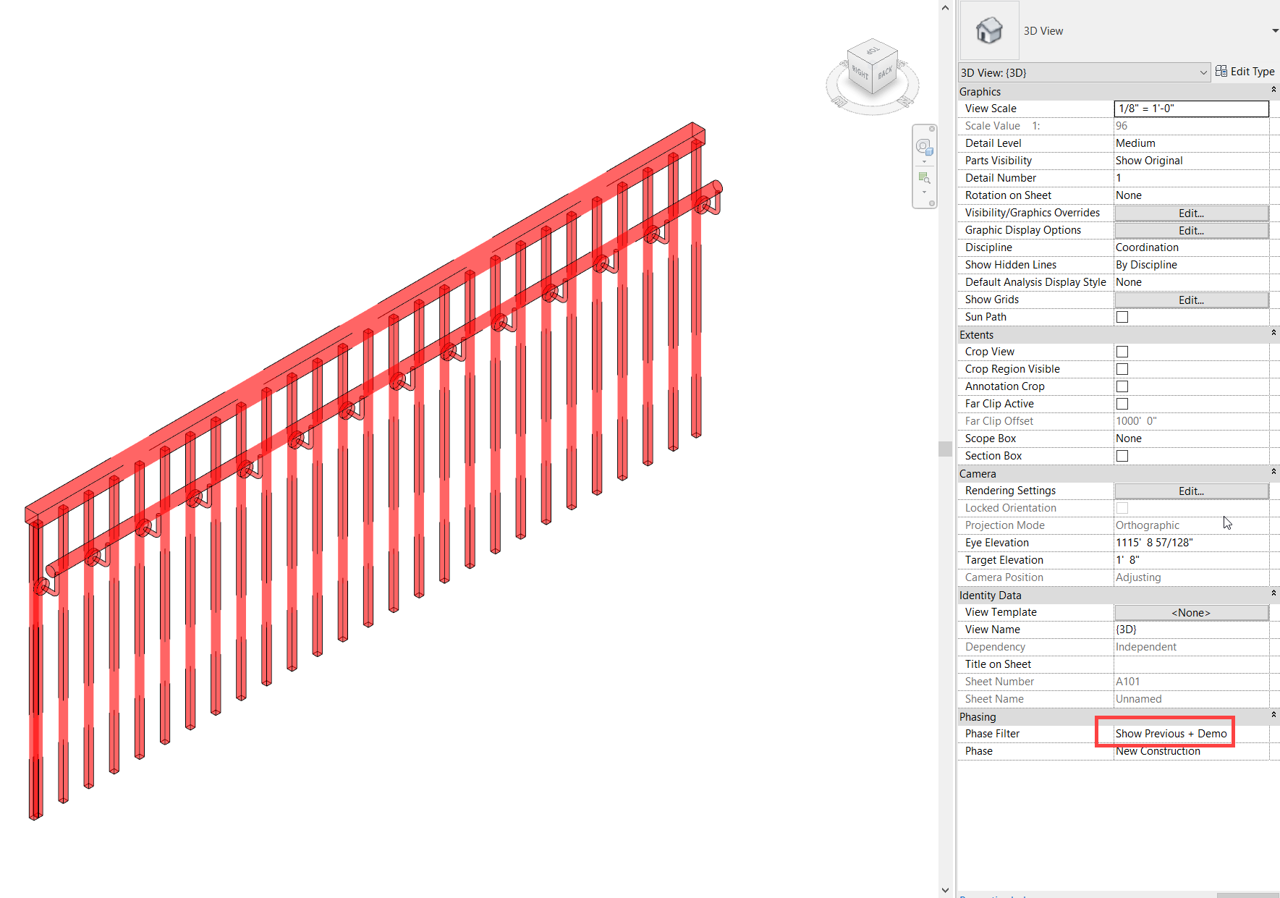1280x898 pixels.
Task: Enable the Sun Path checkbox
Action: pos(1122,316)
